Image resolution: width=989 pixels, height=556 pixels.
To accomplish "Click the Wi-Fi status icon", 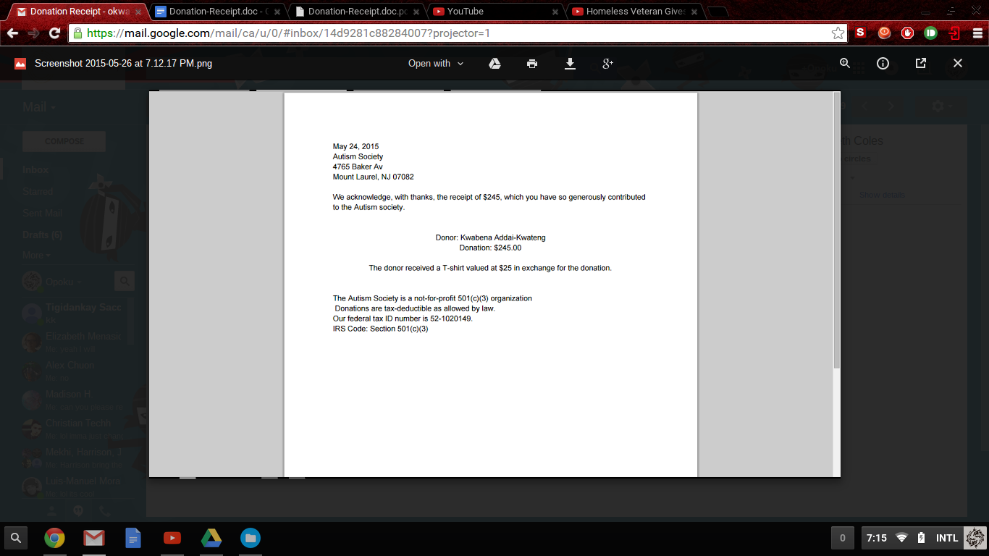I will [901, 538].
